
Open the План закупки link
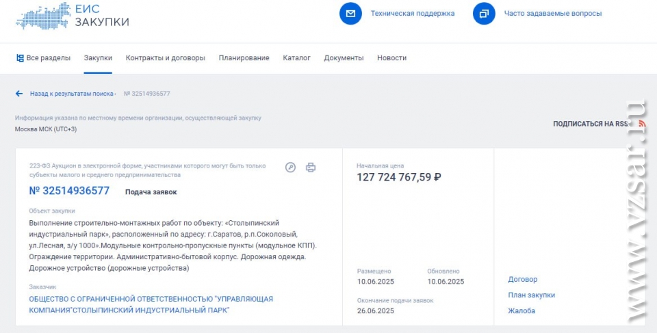click(531, 295)
